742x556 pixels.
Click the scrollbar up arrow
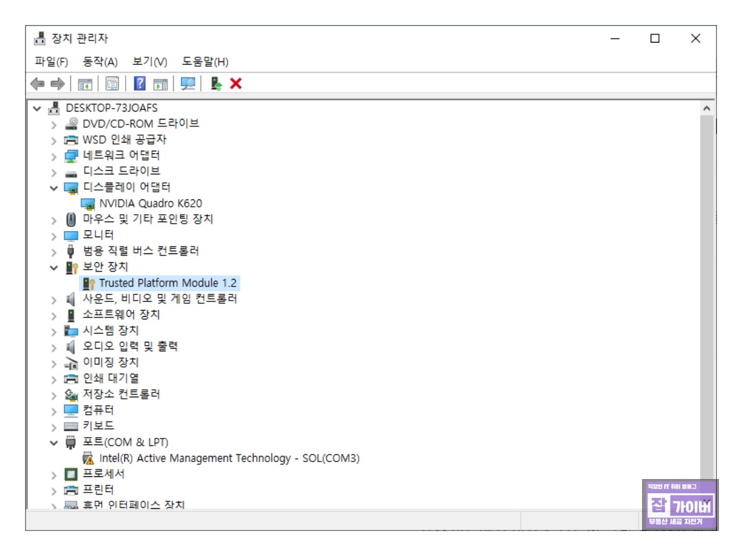[706, 108]
